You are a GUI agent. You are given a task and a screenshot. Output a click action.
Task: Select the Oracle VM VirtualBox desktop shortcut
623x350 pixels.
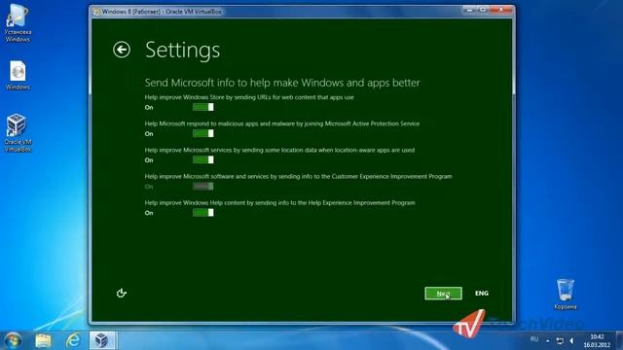(18, 133)
